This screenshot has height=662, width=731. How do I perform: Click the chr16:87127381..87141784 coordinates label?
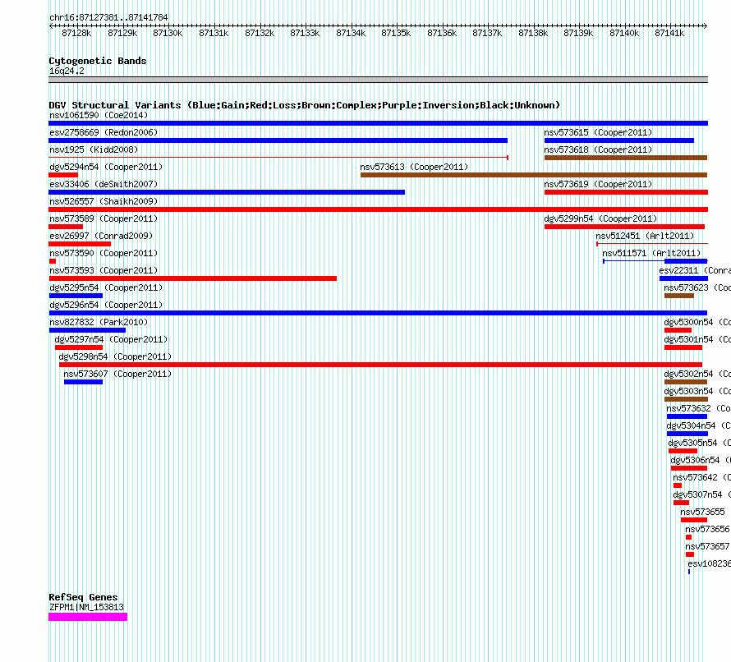point(108,17)
